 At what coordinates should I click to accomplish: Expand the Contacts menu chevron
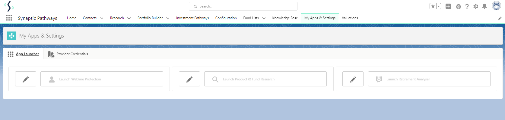[102, 18]
